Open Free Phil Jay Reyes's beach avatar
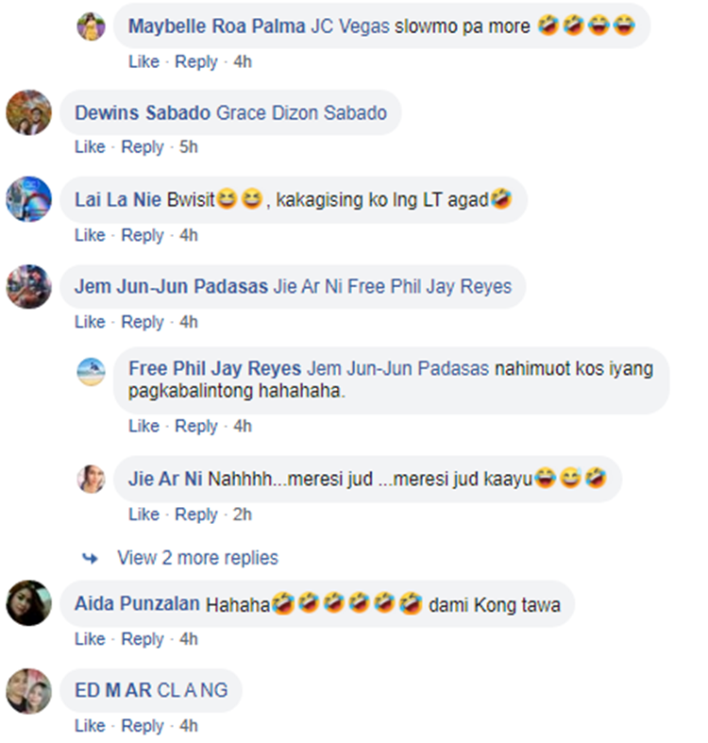This screenshot has height=743, width=708. tap(91, 372)
